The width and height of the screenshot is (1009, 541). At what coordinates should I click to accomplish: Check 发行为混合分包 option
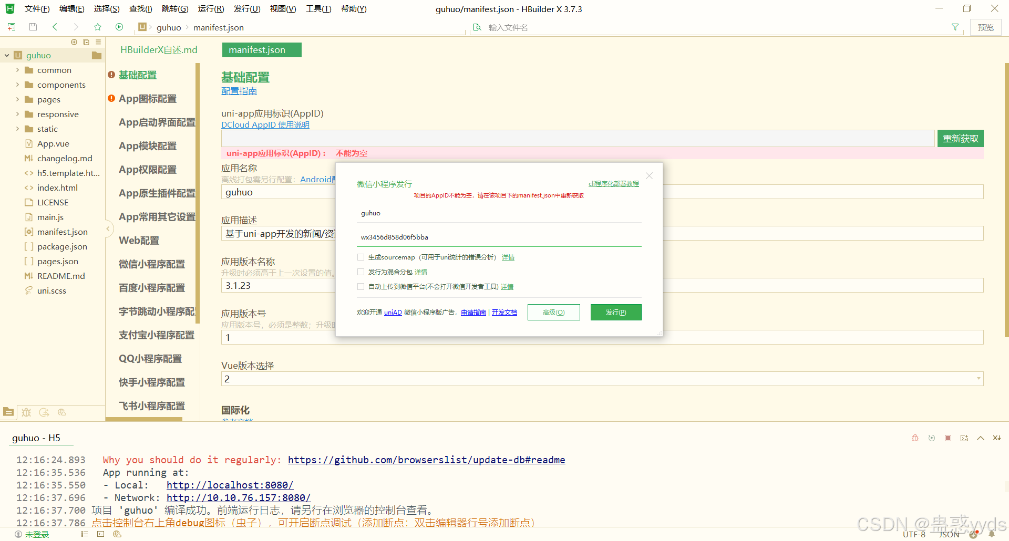361,272
